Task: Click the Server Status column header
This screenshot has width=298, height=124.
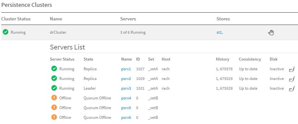Action: 62,59
